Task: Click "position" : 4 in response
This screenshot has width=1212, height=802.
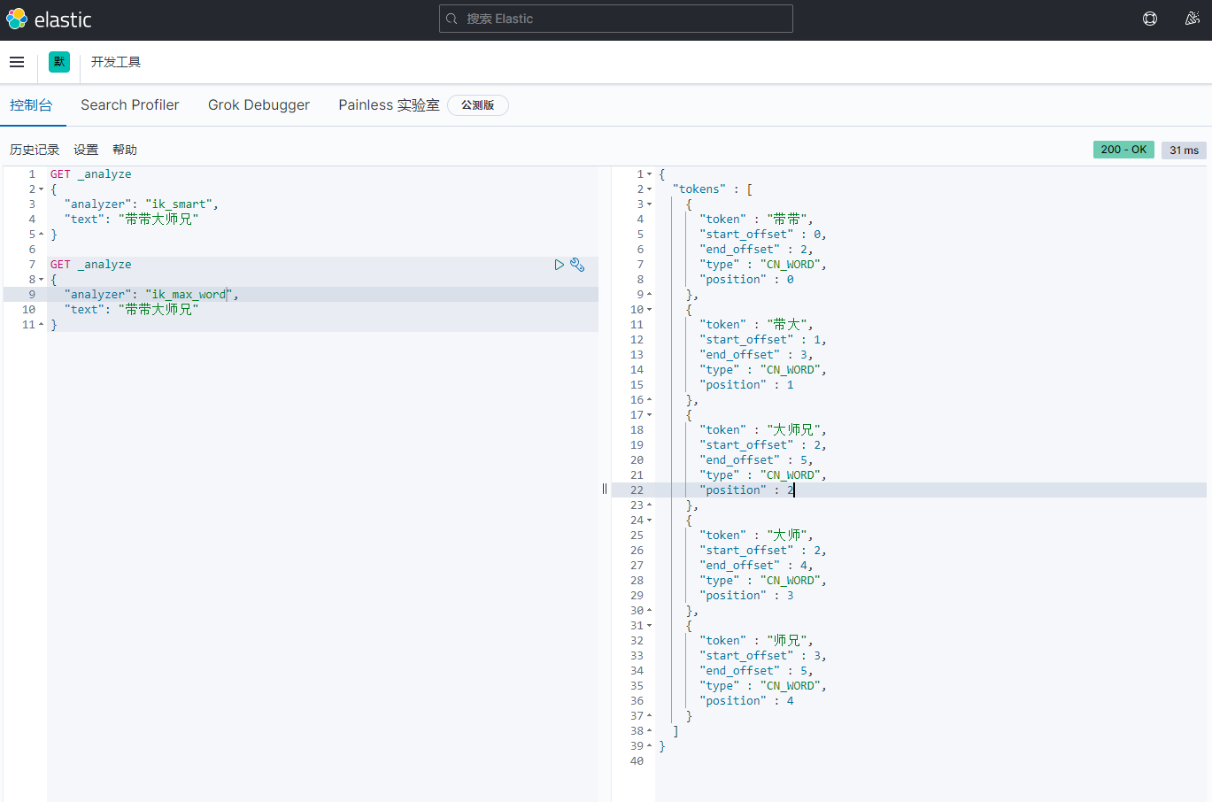Action: coord(746,701)
